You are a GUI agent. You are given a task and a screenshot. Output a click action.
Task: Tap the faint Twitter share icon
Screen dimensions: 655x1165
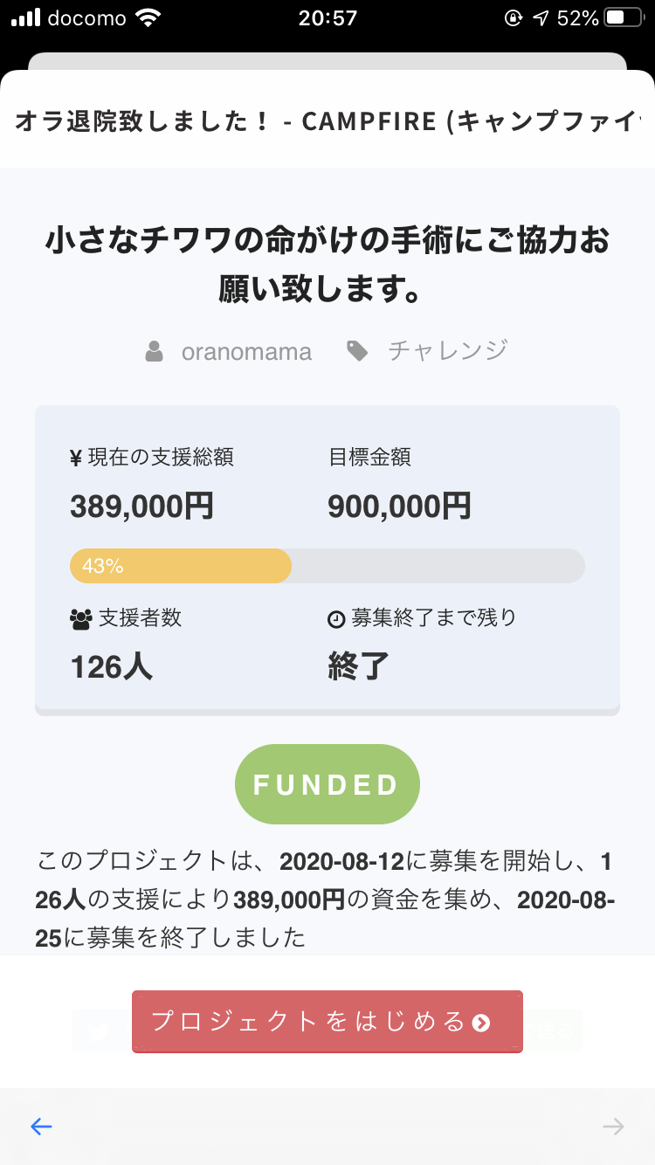click(x=100, y=1031)
